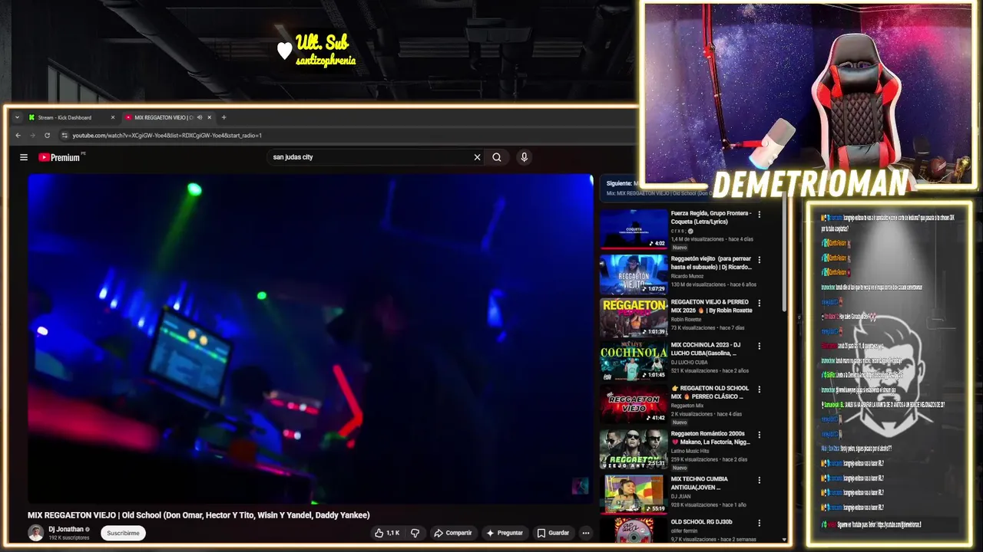983x552 pixels.
Task: Mute the YouTube tab via speaker icon
Action: [x=199, y=117]
